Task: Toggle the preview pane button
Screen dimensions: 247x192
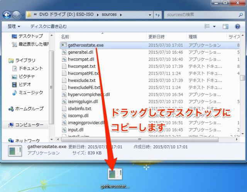Action: click(x=225, y=27)
